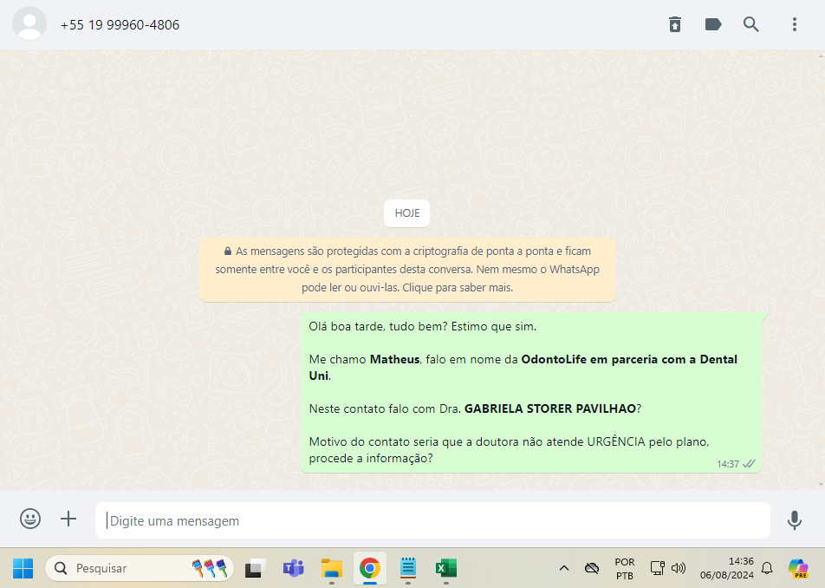Open the emoji picker smiley icon

tap(30, 519)
